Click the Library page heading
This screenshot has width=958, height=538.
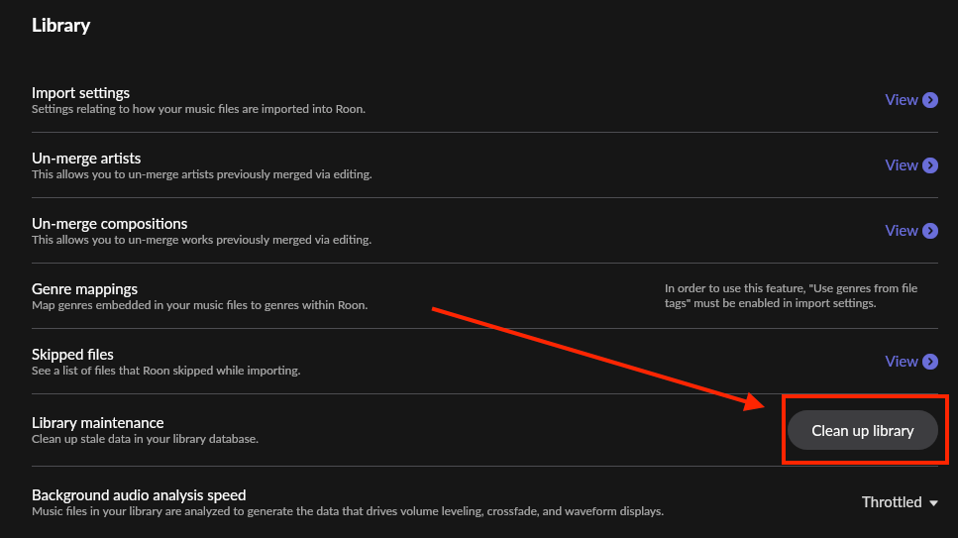[x=61, y=25]
